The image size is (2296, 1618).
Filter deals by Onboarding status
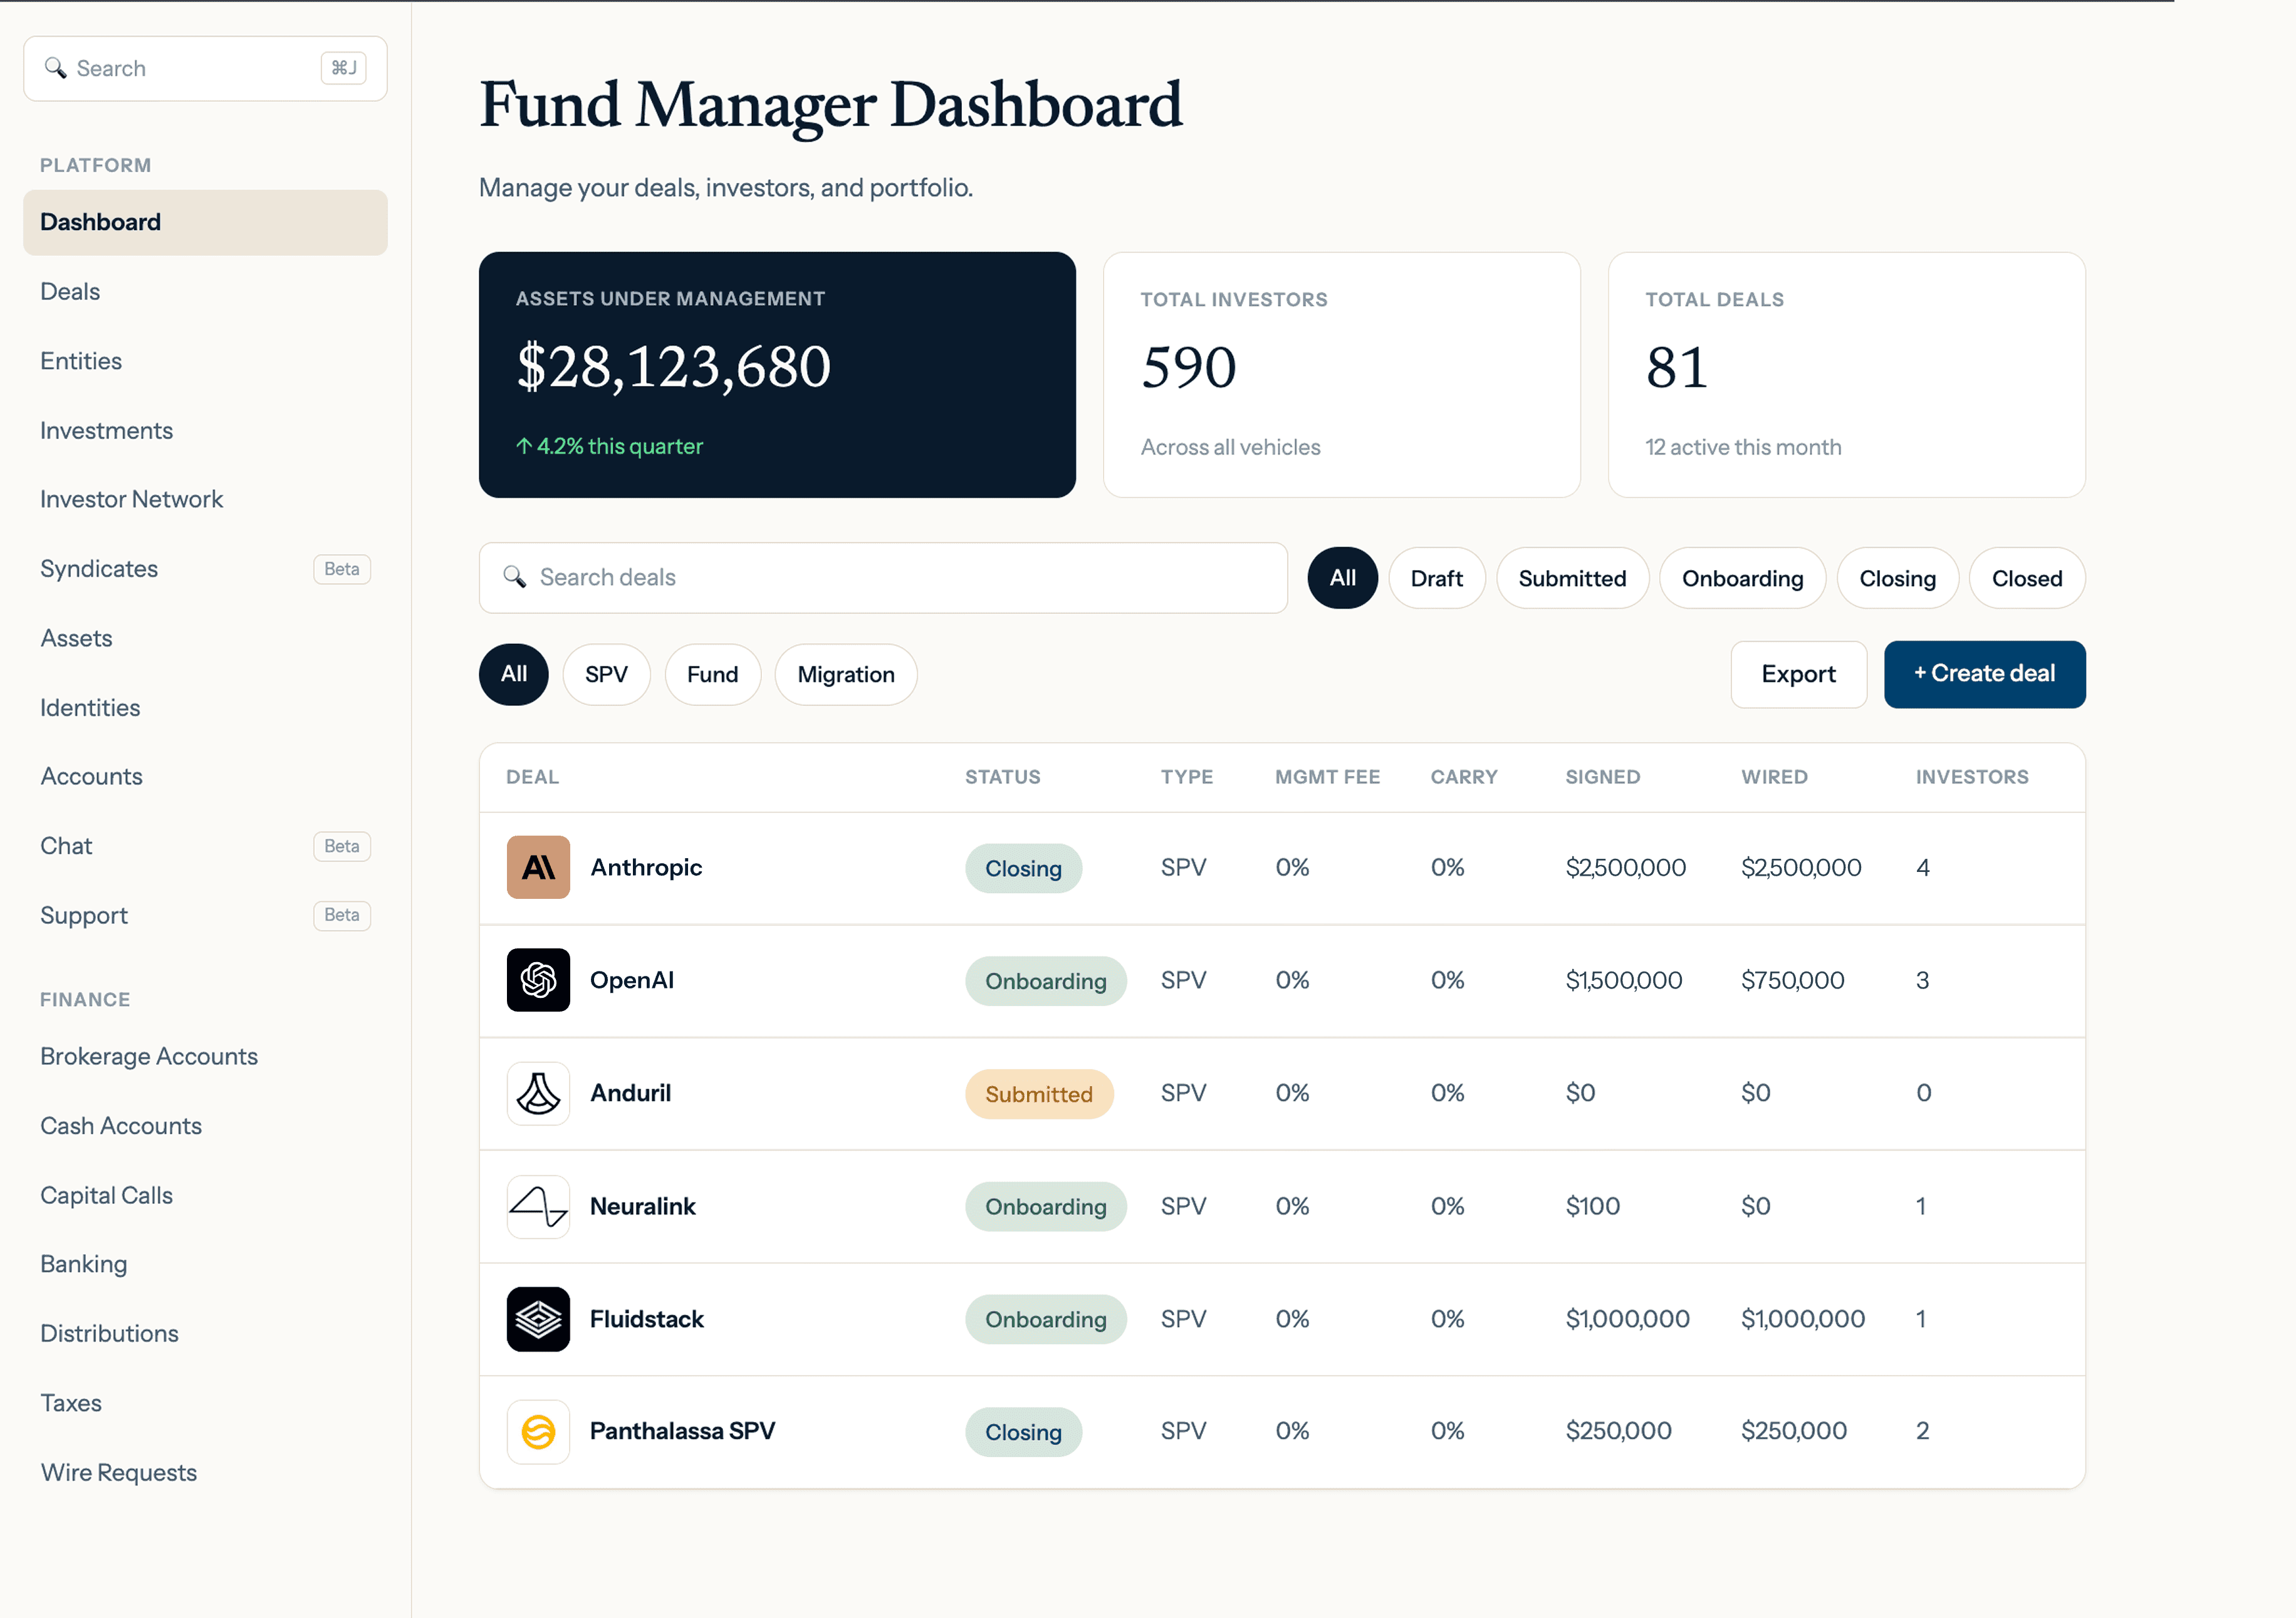(1742, 578)
